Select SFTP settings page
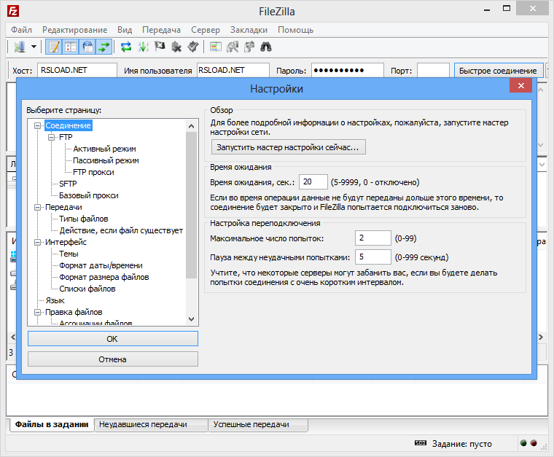Viewport: 554px width, 457px height. (x=68, y=184)
